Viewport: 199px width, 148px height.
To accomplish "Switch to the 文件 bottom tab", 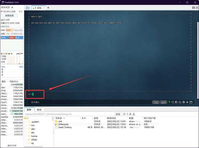I will pyautogui.click(x=29, y=110).
